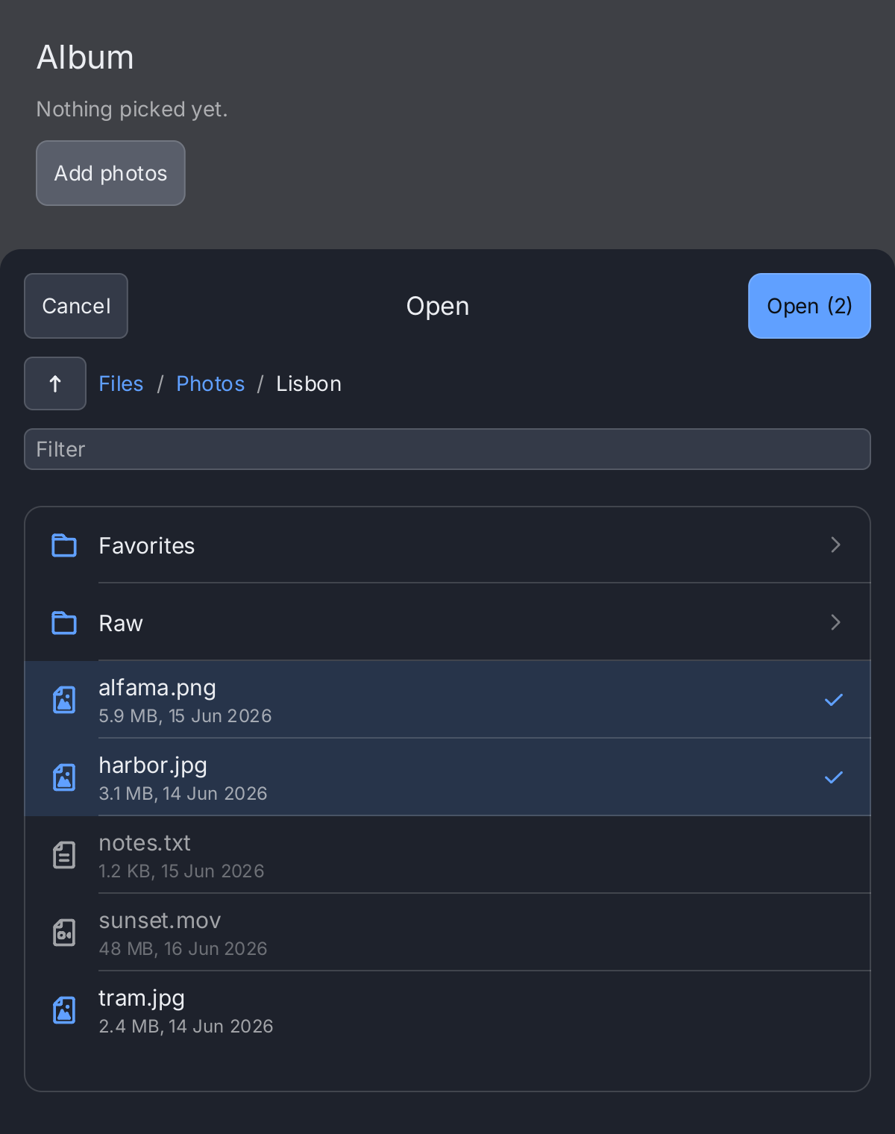The height and width of the screenshot is (1134, 895).
Task: Click "2.4 MB, 14 Jun 2026" details
Action: (x=186, y=1027)
